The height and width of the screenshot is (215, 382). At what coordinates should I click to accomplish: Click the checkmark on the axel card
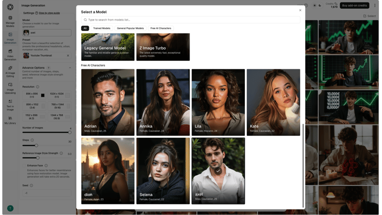tap(218, 171)
